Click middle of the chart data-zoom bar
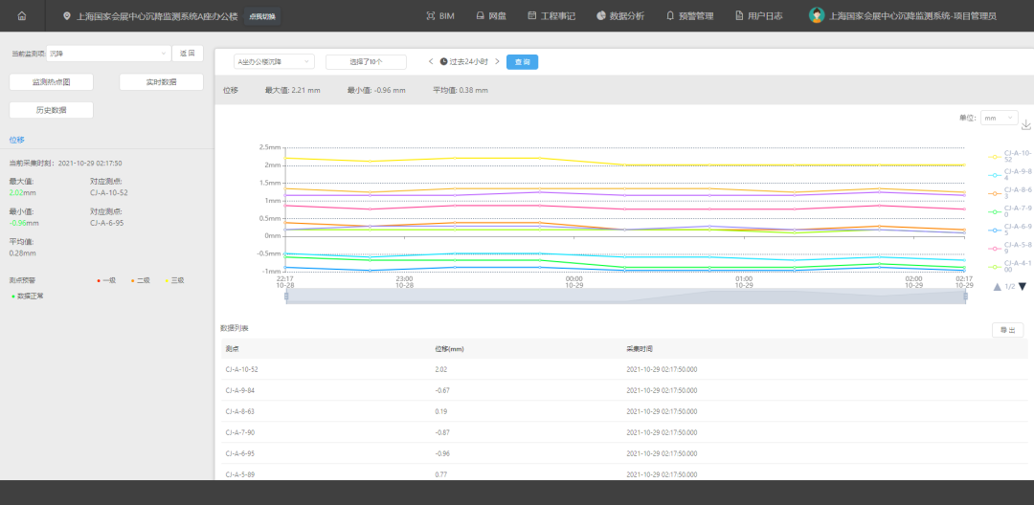 click(x=626, y=296)
